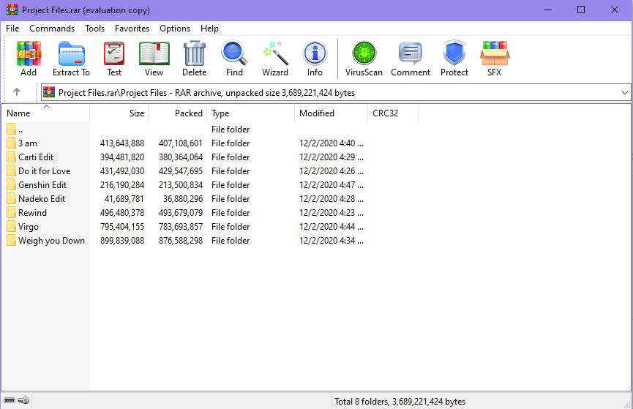The width and height of the screenshot is (633, 409).
Task: Click size value 41,689,781
Action: coord(124,199)
